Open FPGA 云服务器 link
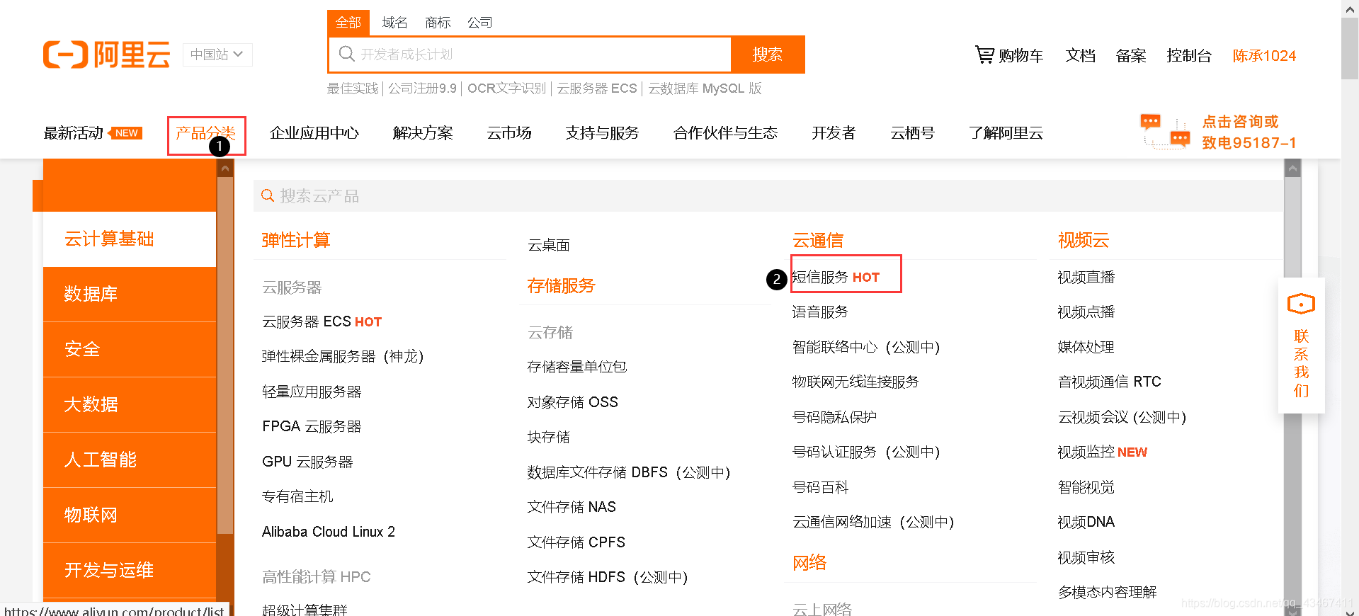Screen dimensions: 1359x616 (312, 427)
